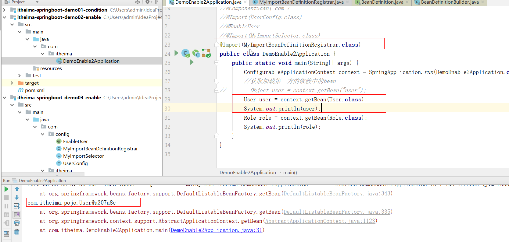
Task: Open the Project view dropdown
Action: click(x=37, y=2)
